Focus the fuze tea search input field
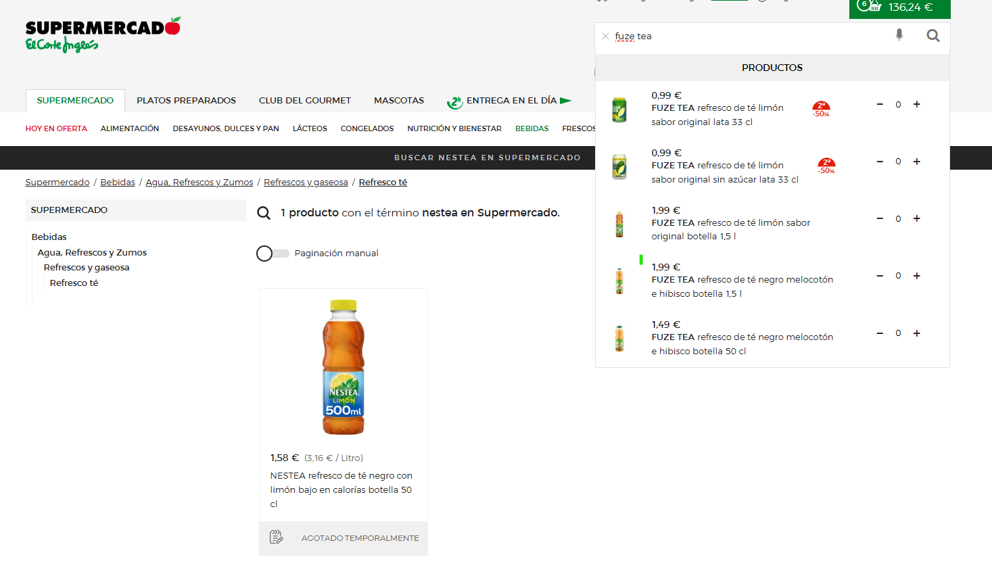The image size is (992, 576). pyautogui.click(x=751, y=37)
